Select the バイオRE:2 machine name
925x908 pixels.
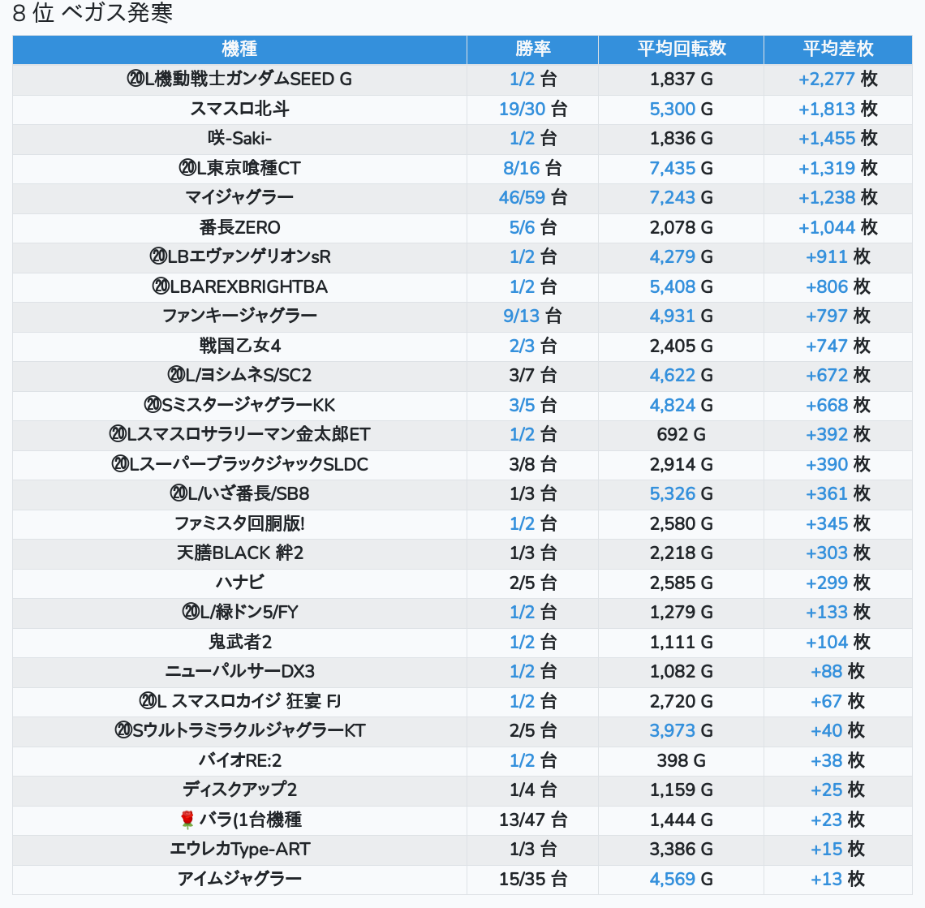tap(239, 761)
